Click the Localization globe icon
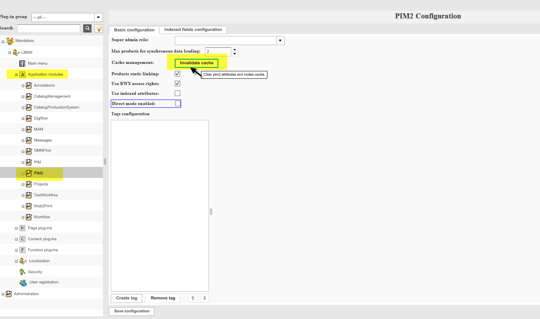 click(x=22, y=261)
